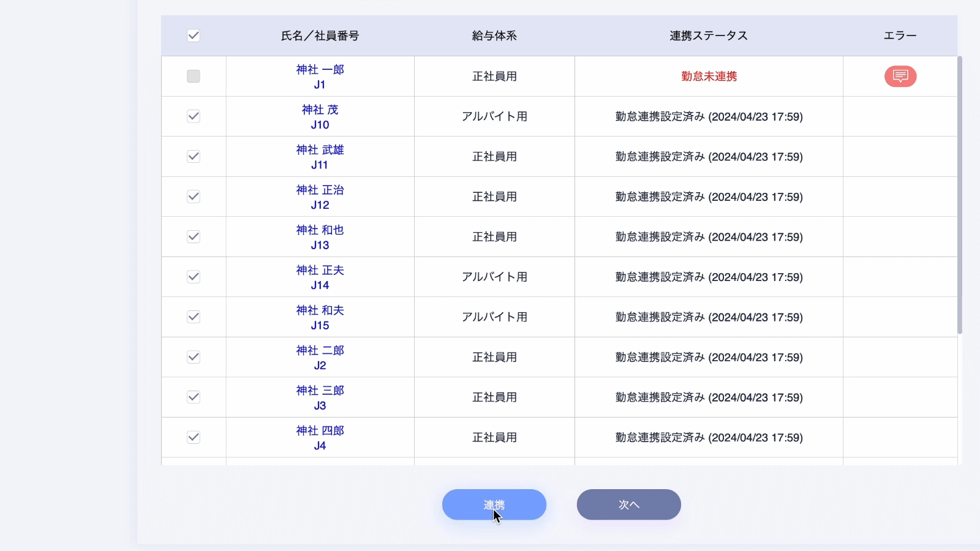Screen dimensions: 980x551
Task: Toggle the checkbox for 神社 四郎 J4
Action: pyautogui.click(x=194, y=437)
